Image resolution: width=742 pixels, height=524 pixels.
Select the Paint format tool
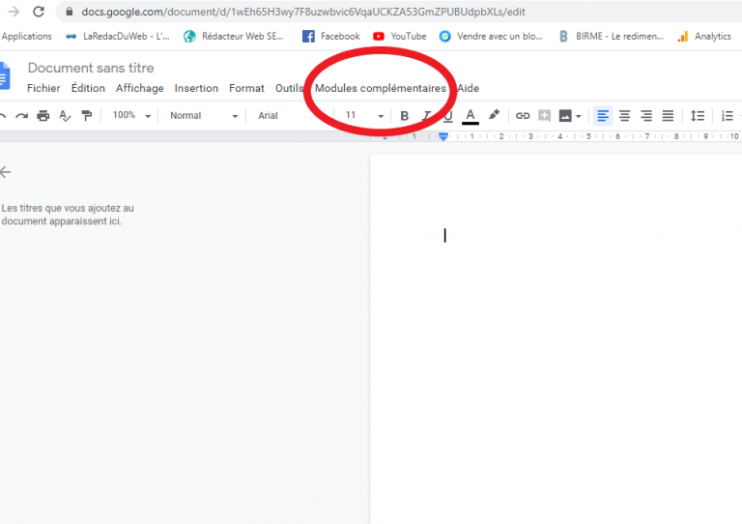point(87,116)
